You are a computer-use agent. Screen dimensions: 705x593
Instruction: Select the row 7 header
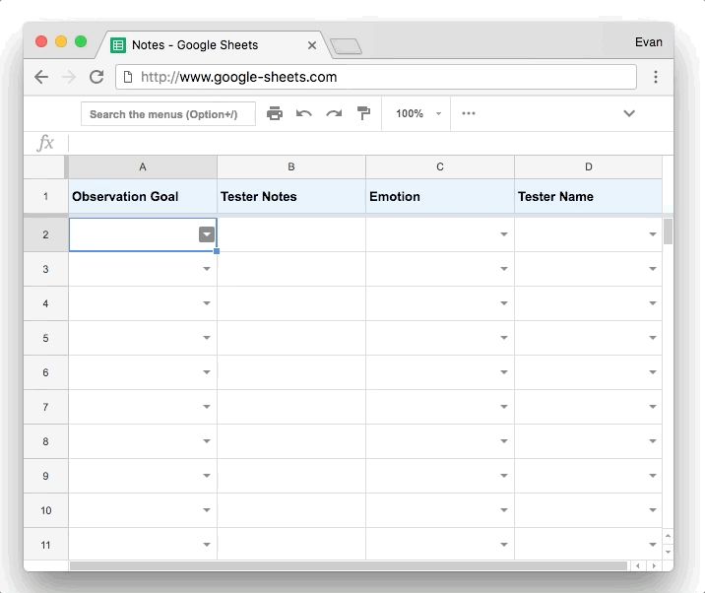45,407
